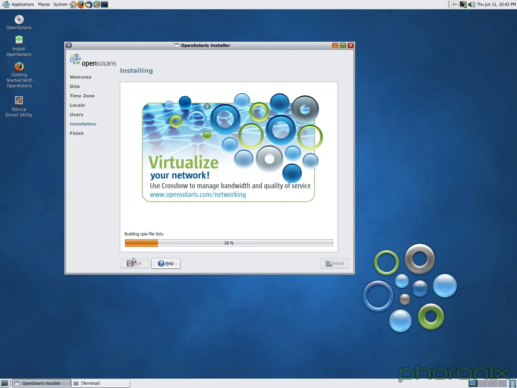Open Install OpenSolaris desktop icon
This screenshot has width=517, height=388.
[x=19, y=46]
